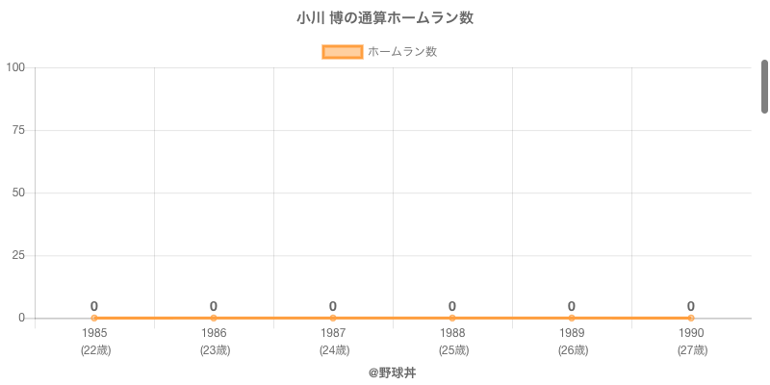Screen dimensions: 770x385
Task: Click the 1988 (25歳) axis label
Action: (452, 342)
